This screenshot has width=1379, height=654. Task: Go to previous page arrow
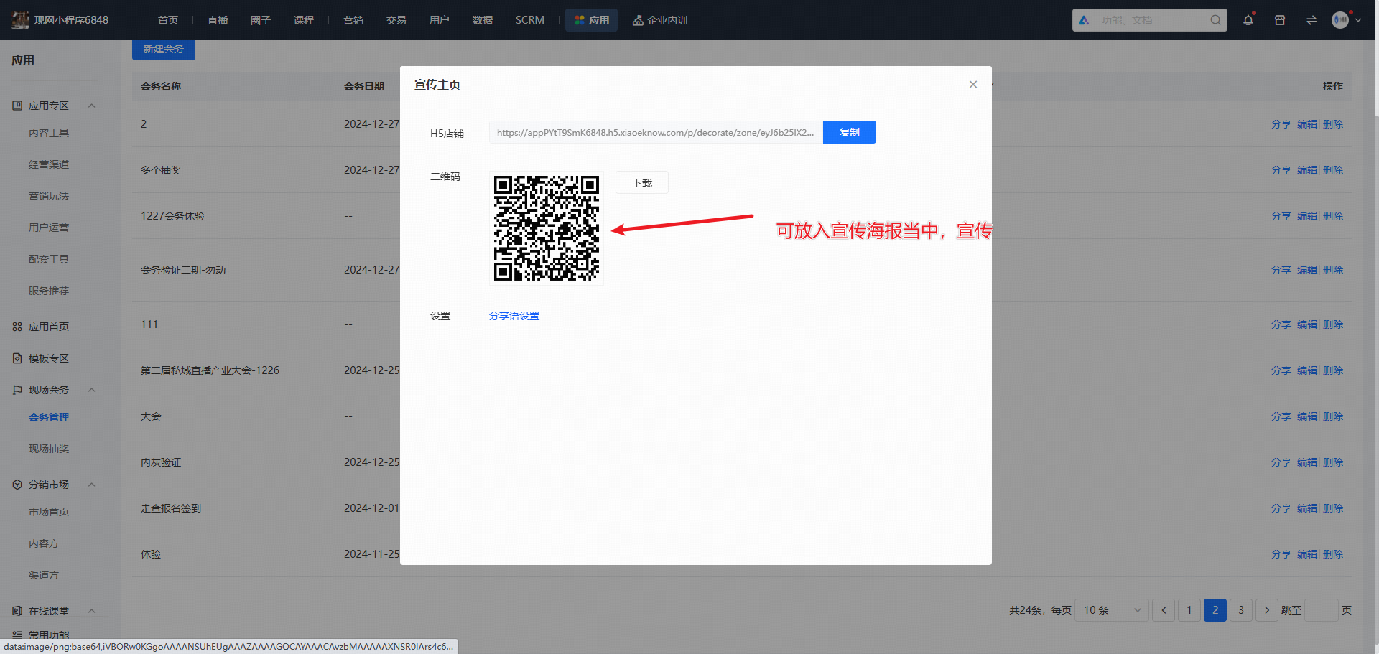pyautogui.click(x=1164, y=610)
